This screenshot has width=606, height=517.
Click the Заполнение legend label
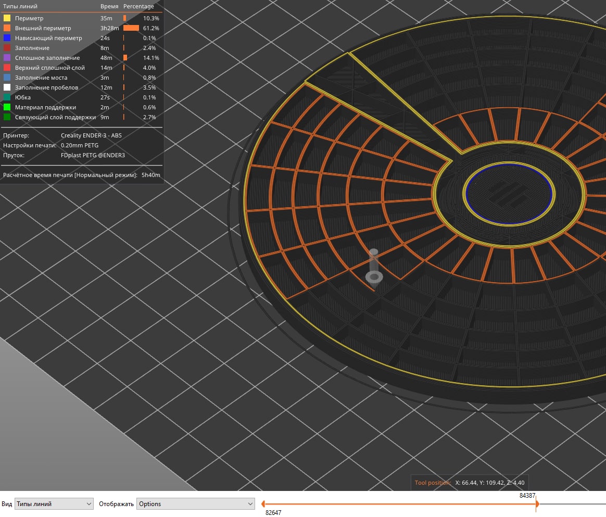[32, 48]
